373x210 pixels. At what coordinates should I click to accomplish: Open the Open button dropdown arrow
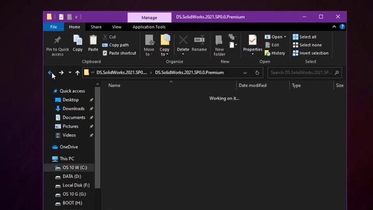(x=285, y=37)
